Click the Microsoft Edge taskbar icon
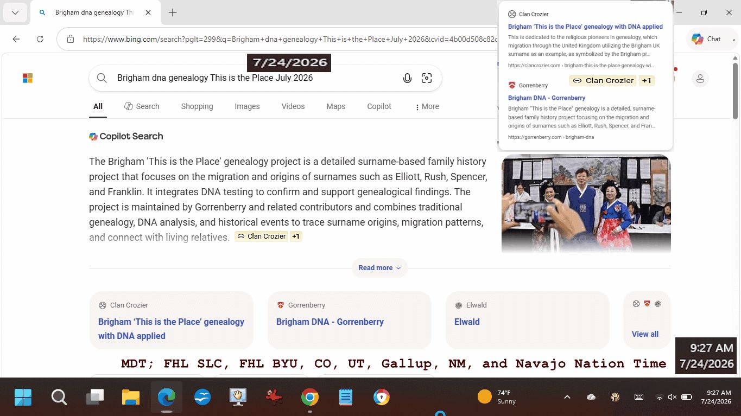The width and height of the screenshot is (741, 416). (x=167, y=398)
